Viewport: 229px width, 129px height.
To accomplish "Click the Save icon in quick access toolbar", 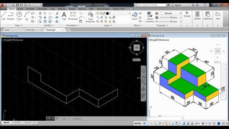I will [18, 5].
